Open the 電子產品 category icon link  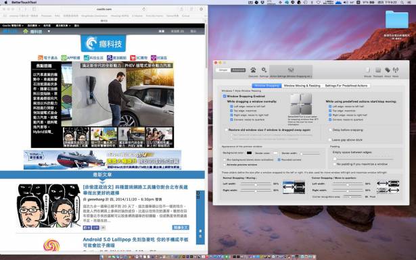[48, 57]
